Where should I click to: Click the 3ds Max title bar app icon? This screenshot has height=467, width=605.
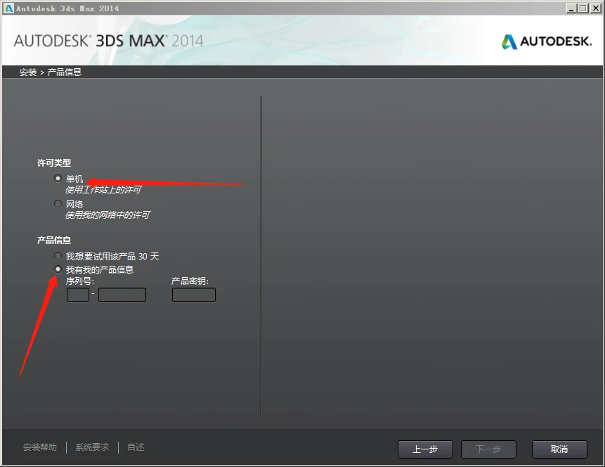[8, 8]
